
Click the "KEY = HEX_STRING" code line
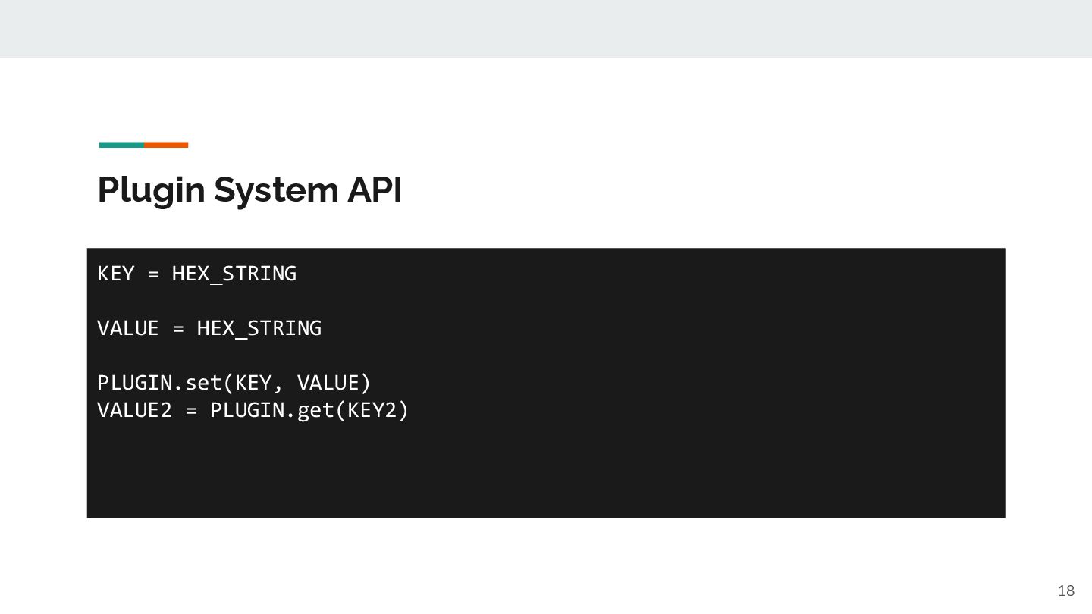196,274
